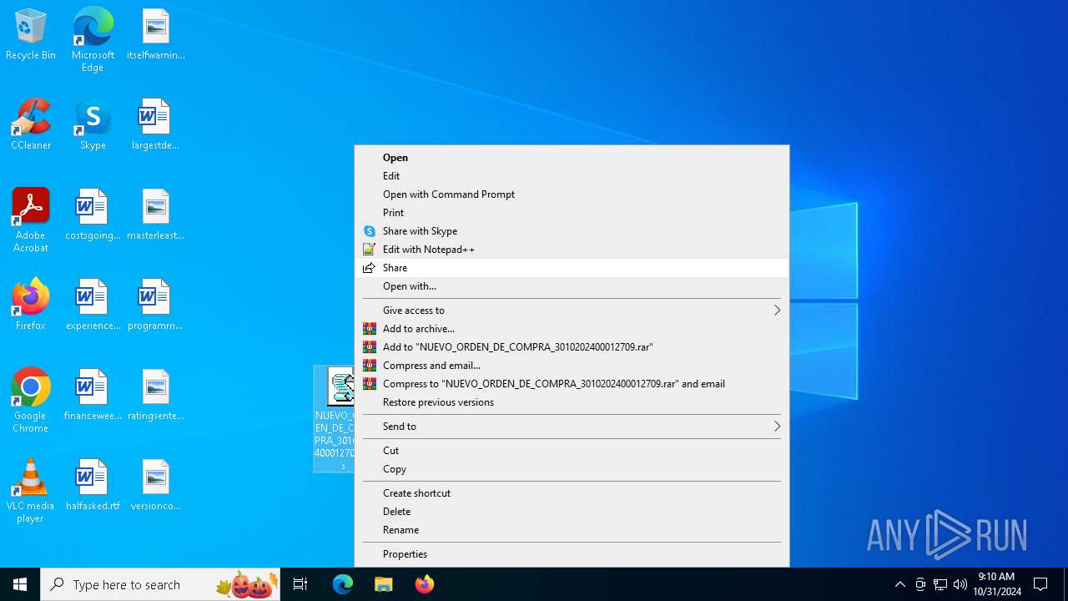Open the volume control tray icon
This screenshot has width=1068, height=601.
pos(960,584)
